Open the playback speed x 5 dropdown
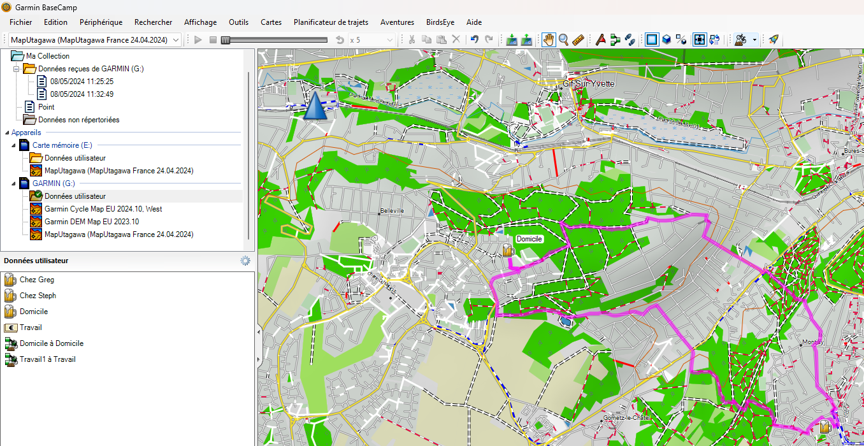The width and height of the screenshot is (864, 446). click(x=371, y=40)
